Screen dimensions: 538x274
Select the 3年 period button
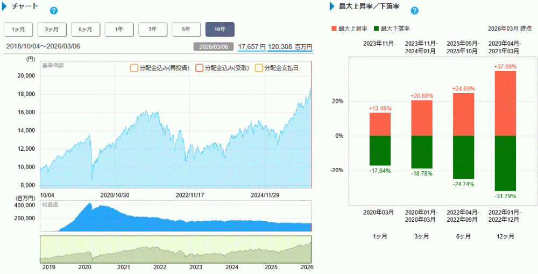click(x=153, y=29)
